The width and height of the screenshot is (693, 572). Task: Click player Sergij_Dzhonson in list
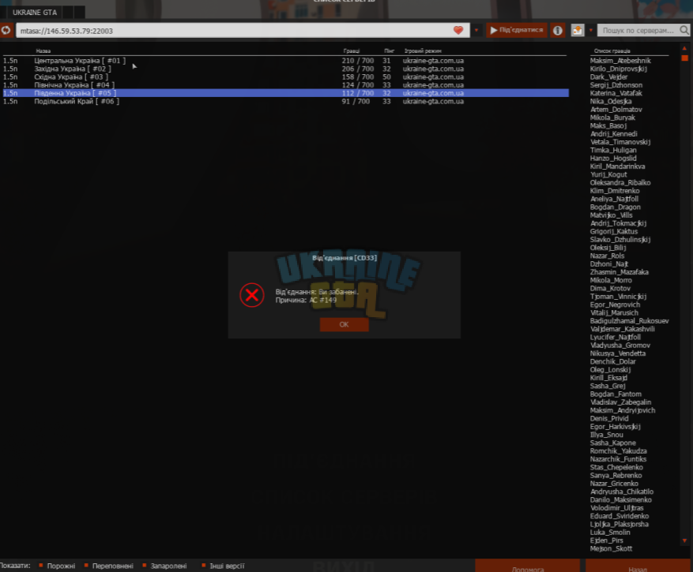tap(616, 85)
